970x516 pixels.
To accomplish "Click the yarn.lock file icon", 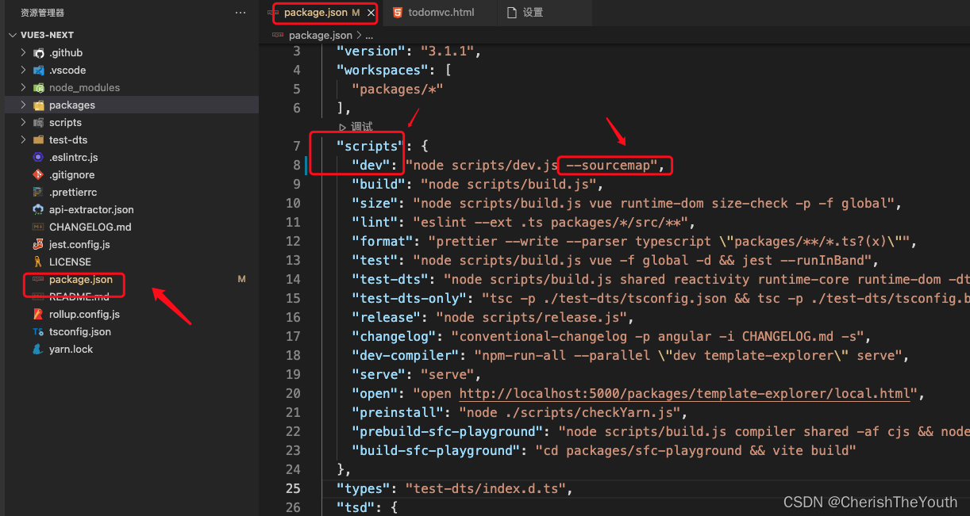I will (x=38, y=349).
